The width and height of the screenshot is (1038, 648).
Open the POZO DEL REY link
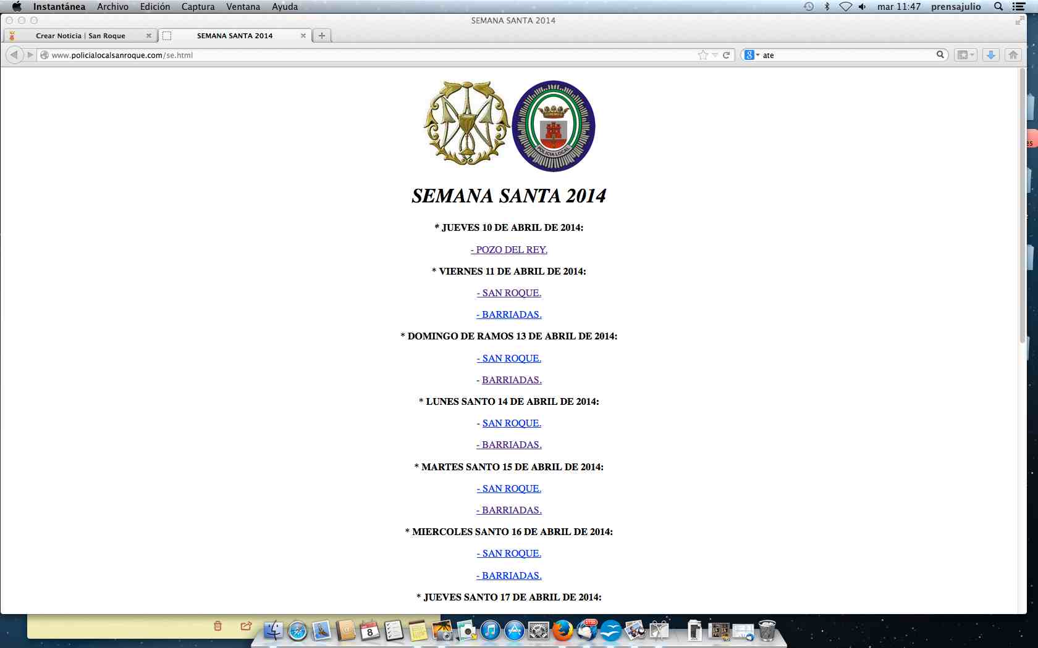(509, 249)
